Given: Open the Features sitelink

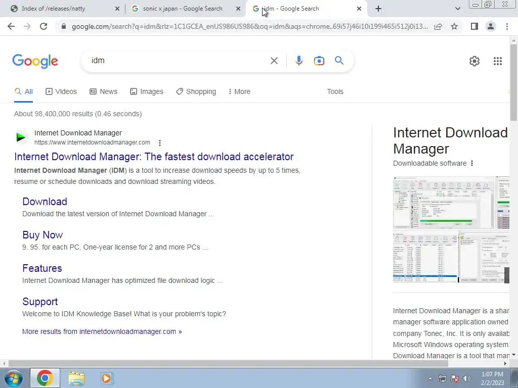Looking at the screenshot, I should 42,268.
